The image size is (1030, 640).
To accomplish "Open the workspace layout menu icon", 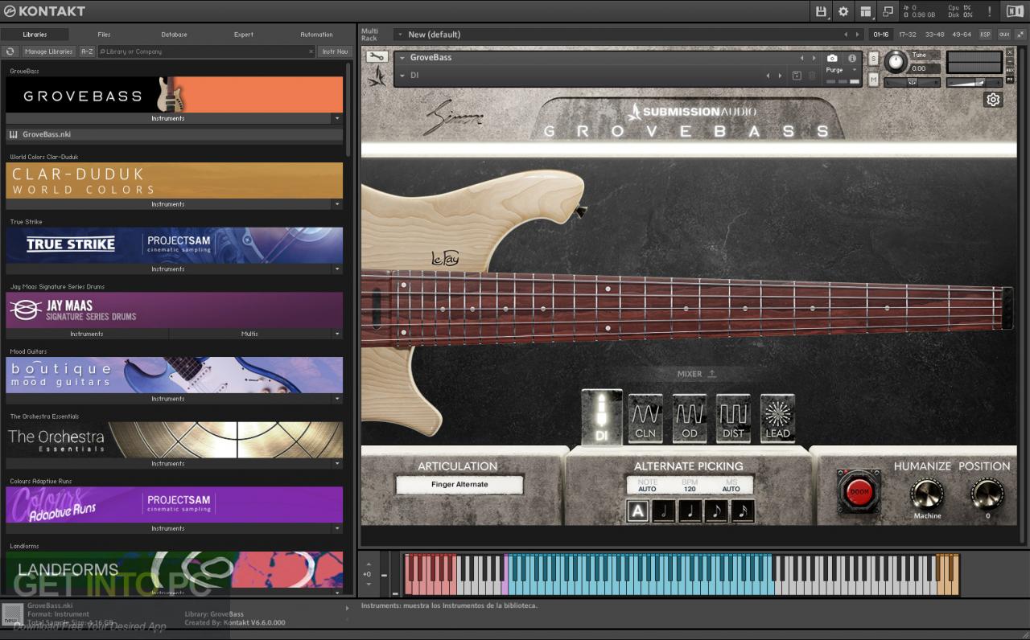I will point(866,11).
